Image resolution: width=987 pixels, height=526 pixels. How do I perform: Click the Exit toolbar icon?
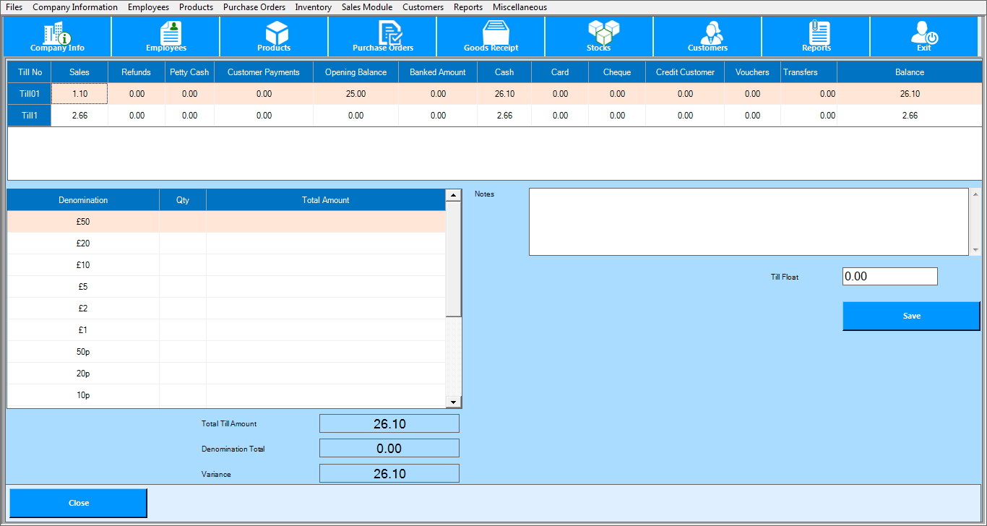coord(923,35)
